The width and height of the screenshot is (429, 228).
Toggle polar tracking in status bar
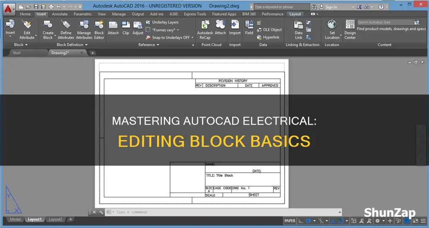coord(308,220)
